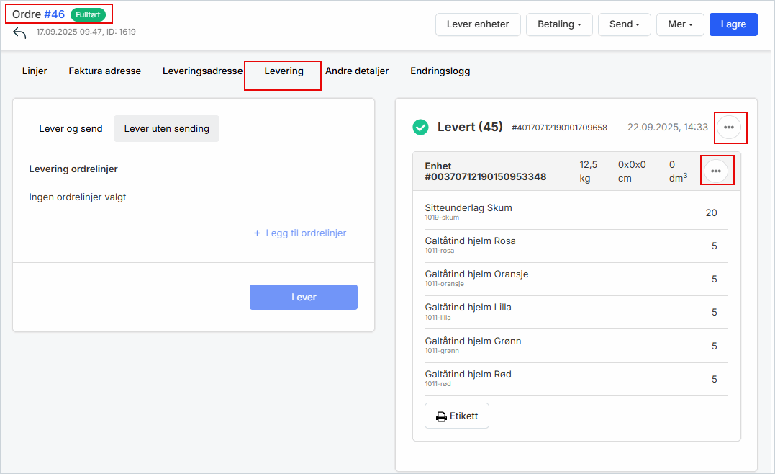Open the Faktura adresse tab
The width and height of the screenshot is (775, 474).
coord(105,71)
